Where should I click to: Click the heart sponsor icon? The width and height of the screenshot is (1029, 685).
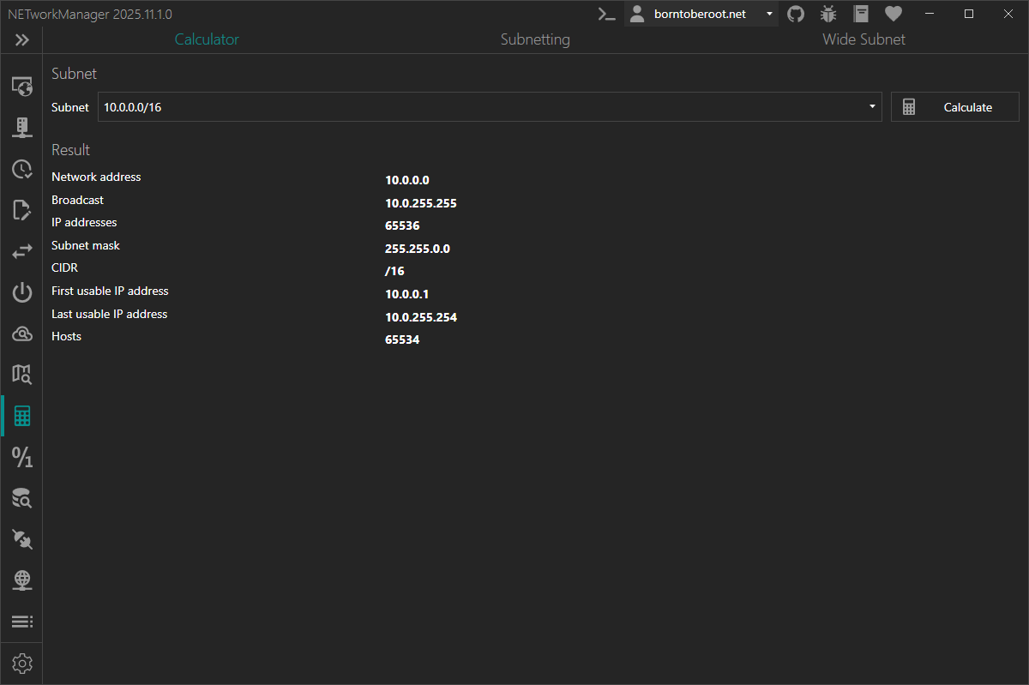click(893, 14)
